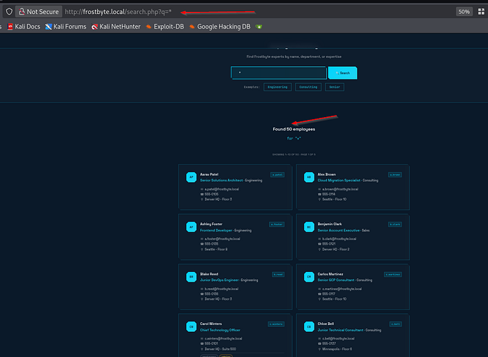Click Carol Winters' CW avatar
This screenshot has width=488, height=357.
[191, 326]
